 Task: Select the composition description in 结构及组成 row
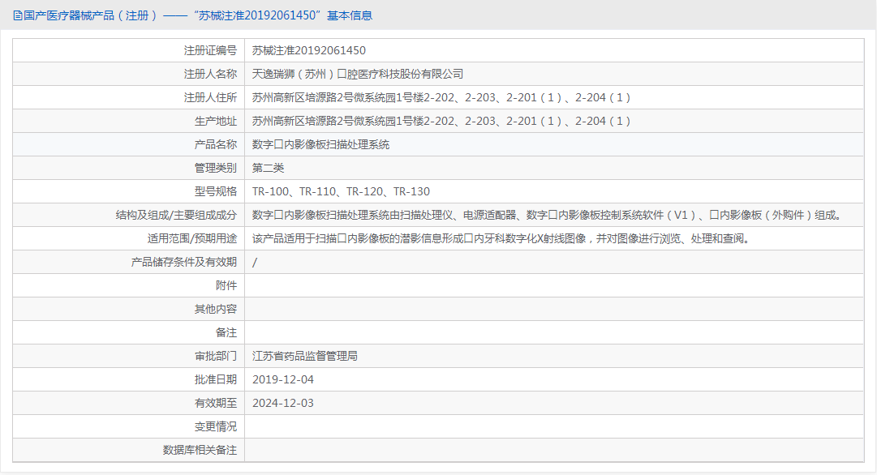coord(548,215)
